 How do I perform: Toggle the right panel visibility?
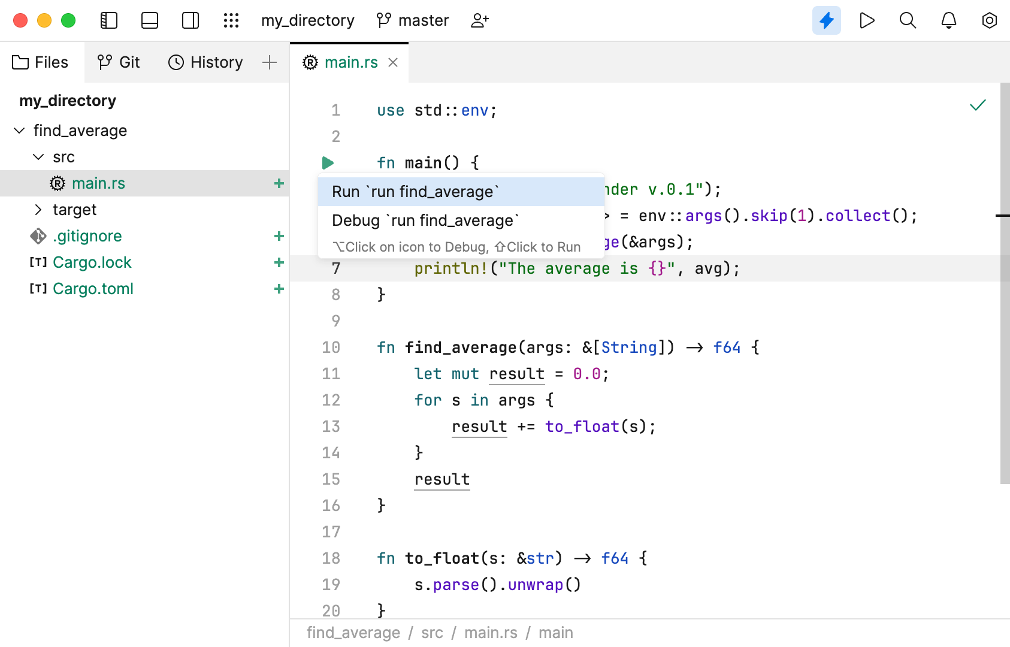point(190,20)
